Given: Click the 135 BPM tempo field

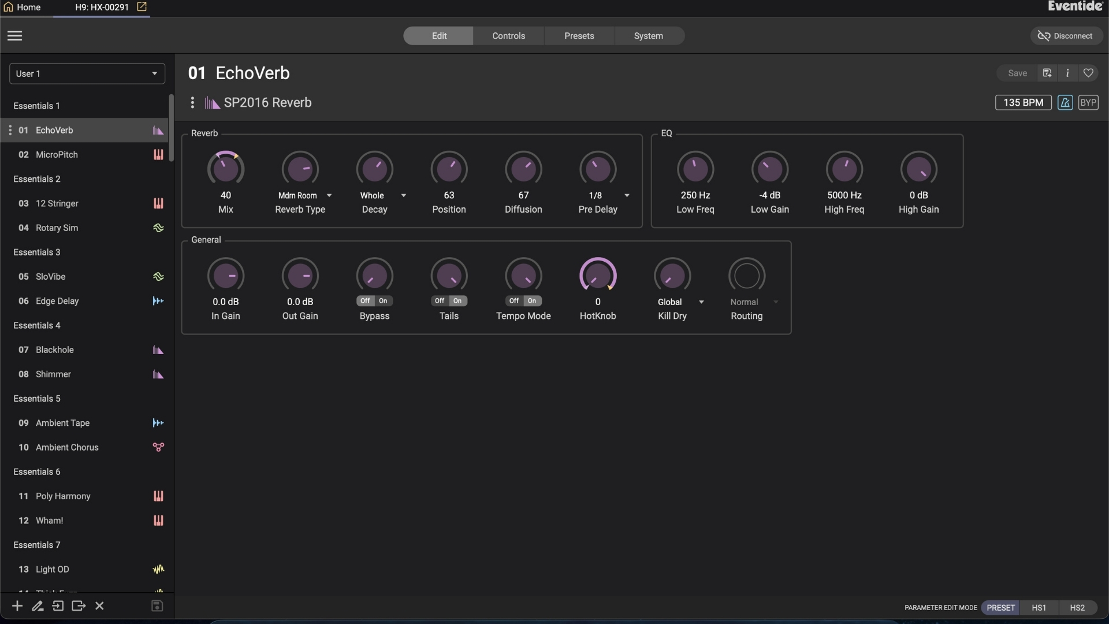Looking at the screenshot, I should point(1023,103).
